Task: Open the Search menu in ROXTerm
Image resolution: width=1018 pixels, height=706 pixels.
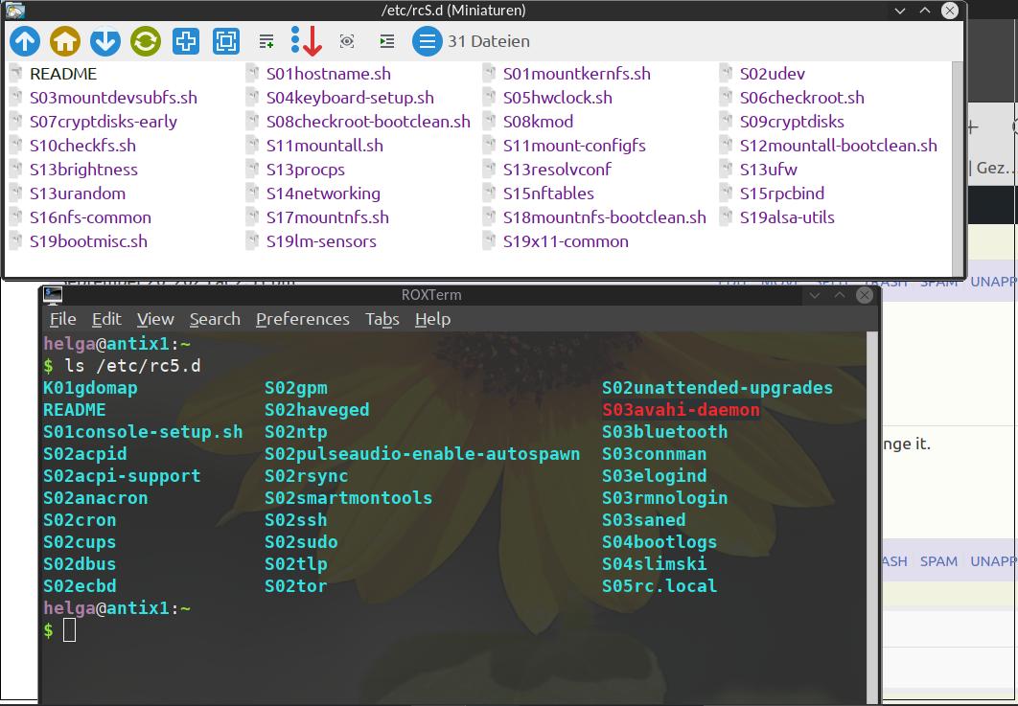Action: click(215, 319)
